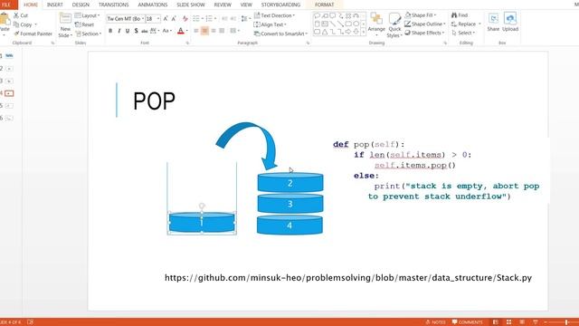Click the GitHub Stack.py URL text

click(x=348, y=278)
